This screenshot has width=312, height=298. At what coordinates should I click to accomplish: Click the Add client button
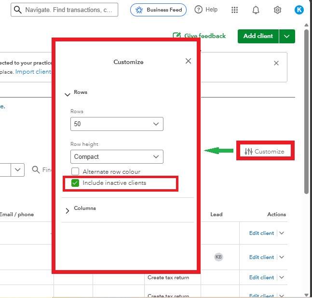[258, 36]
